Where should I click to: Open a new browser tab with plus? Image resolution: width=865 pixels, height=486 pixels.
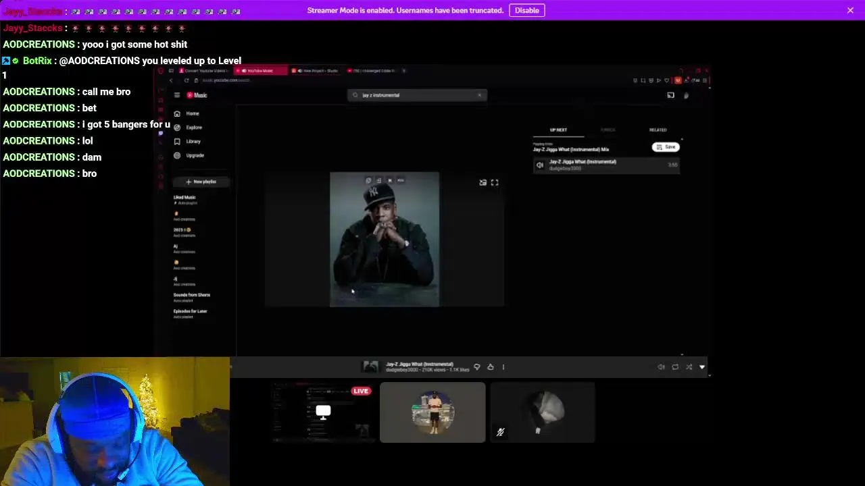(x=404, y=70)
